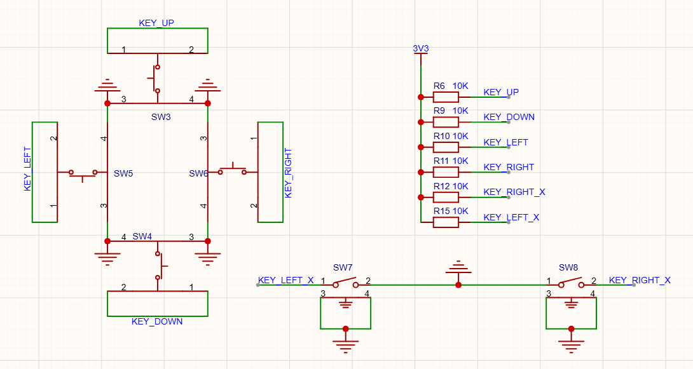Select the R12 designator text
This screenshot has width=693, height=369.
pos(441,186)
